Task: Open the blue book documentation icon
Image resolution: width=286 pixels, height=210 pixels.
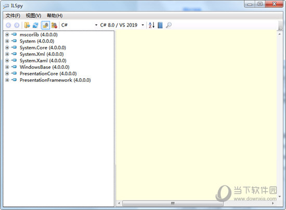Action: 160,25
